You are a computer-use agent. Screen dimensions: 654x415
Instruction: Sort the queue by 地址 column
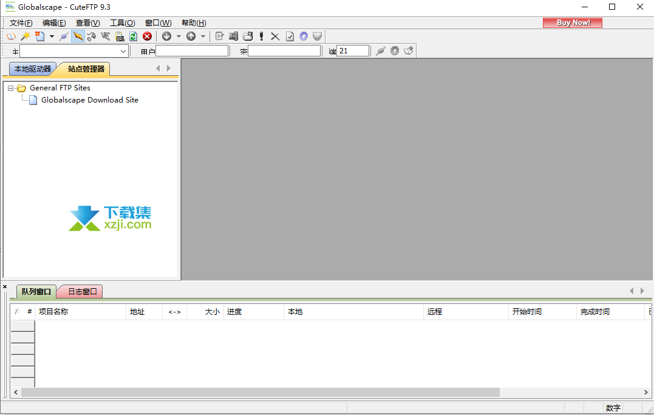coord(145,312)
